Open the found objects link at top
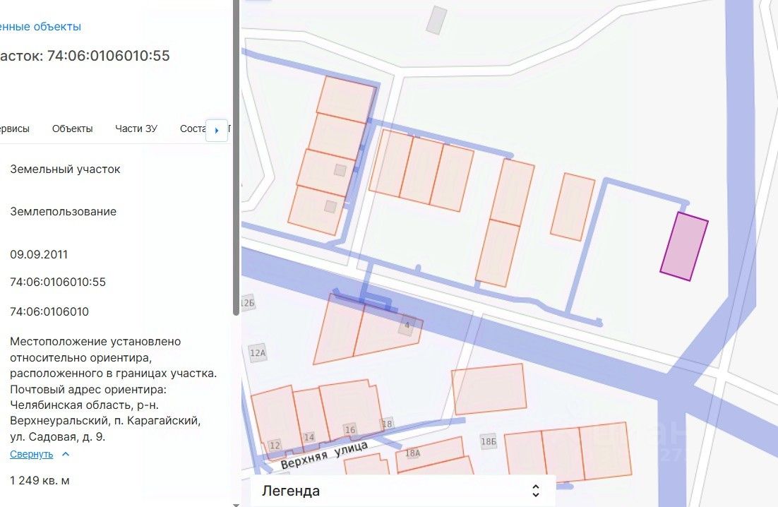Screen dimensions: 778x507 point(41,27)
